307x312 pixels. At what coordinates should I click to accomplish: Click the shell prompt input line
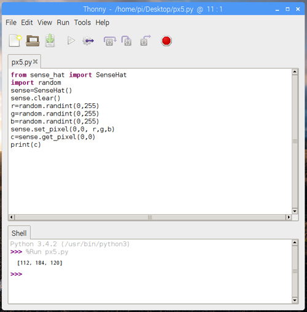click(150, 274)
